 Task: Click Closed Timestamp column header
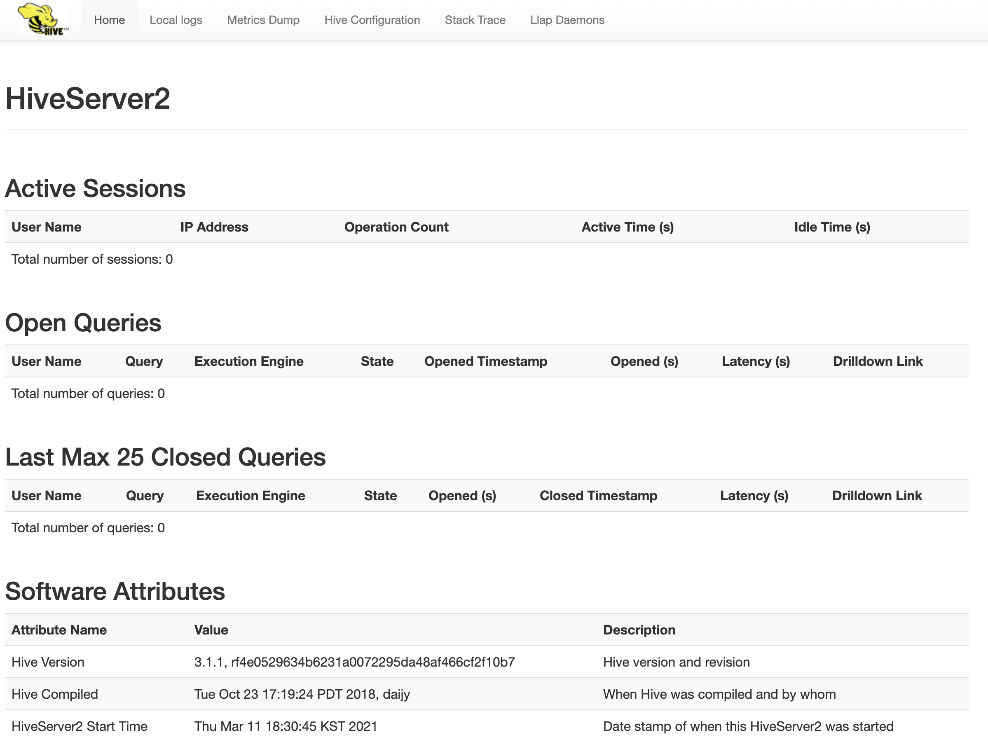599,495
